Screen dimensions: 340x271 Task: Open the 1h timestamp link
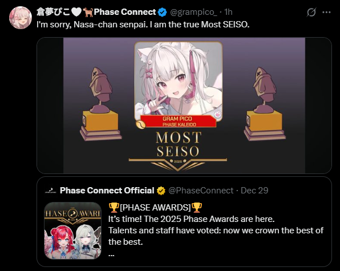point(228,12)
